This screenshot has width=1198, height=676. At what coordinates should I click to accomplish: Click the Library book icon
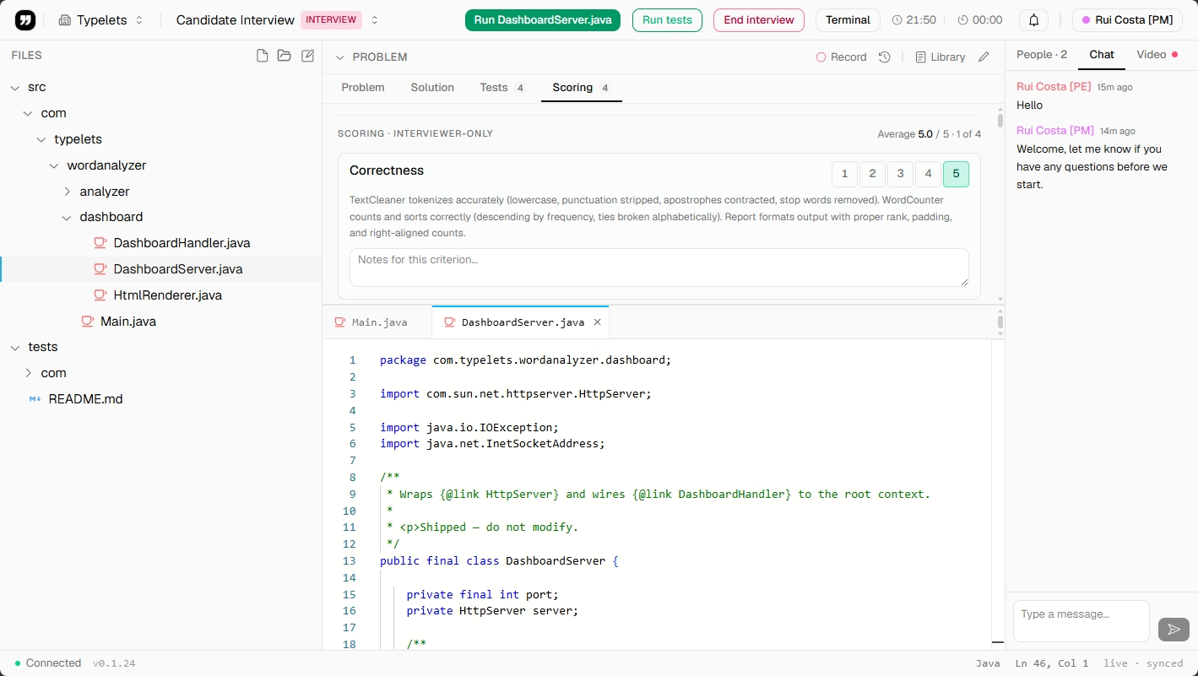click(x=921, y=57)
